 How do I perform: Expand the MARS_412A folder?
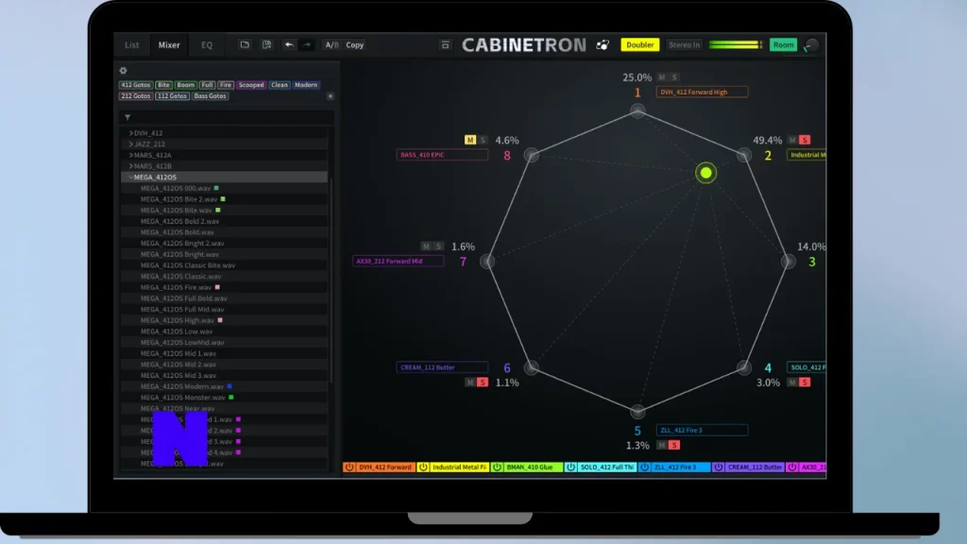point(130,156)
